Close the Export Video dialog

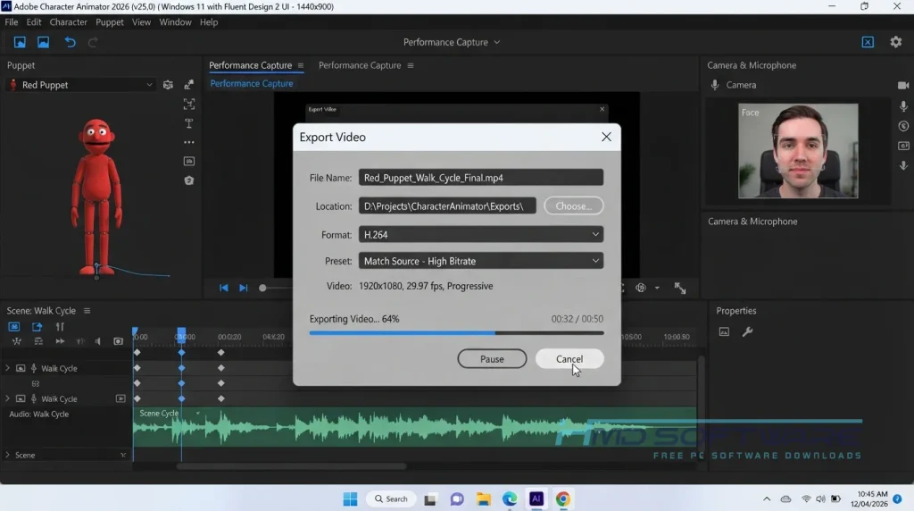click(606, 137)
